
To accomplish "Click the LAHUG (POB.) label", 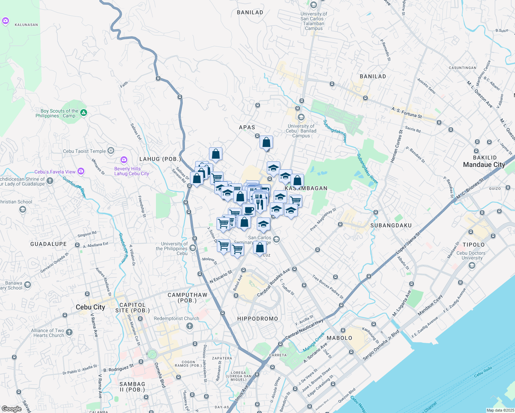I will 160,159.
